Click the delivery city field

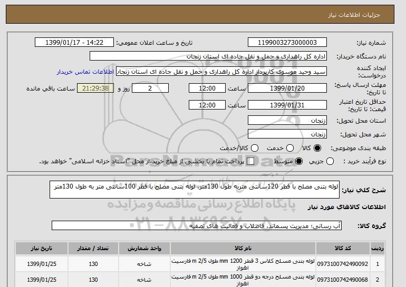tap(287, 134)
